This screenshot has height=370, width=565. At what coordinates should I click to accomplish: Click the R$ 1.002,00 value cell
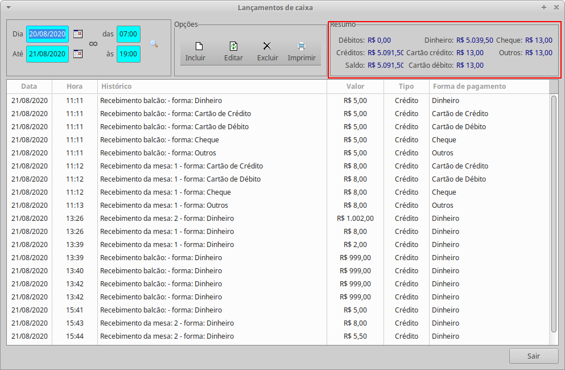coord(355,219)
